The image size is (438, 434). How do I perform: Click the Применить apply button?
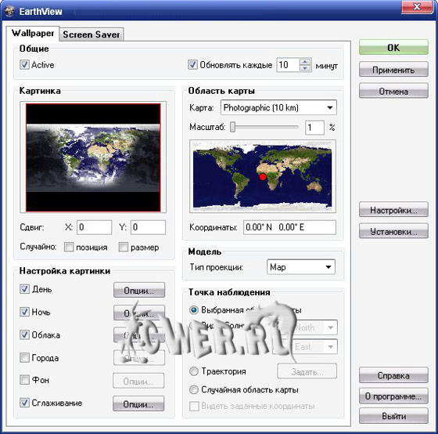tap(393, 70)
